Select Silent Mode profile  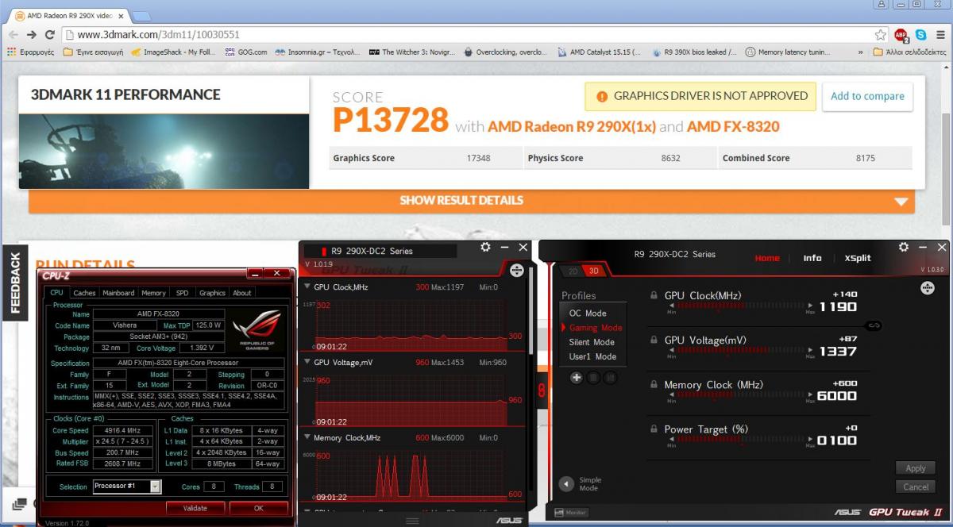point(592,342)
